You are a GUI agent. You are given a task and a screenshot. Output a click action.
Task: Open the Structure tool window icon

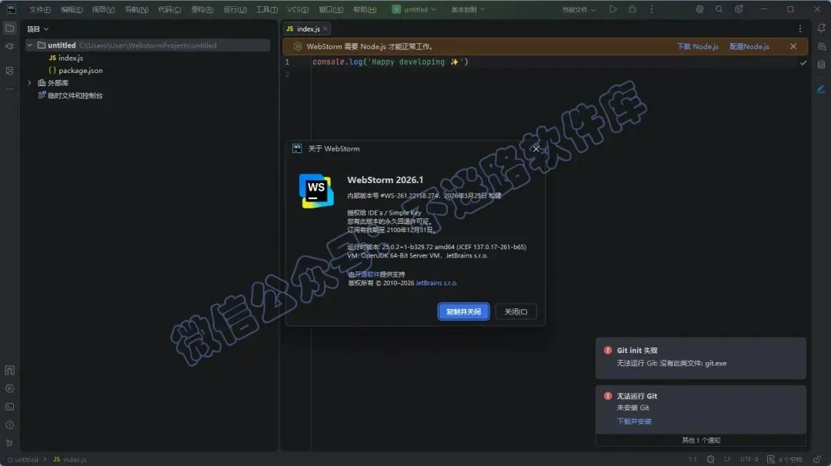[9, 71]
